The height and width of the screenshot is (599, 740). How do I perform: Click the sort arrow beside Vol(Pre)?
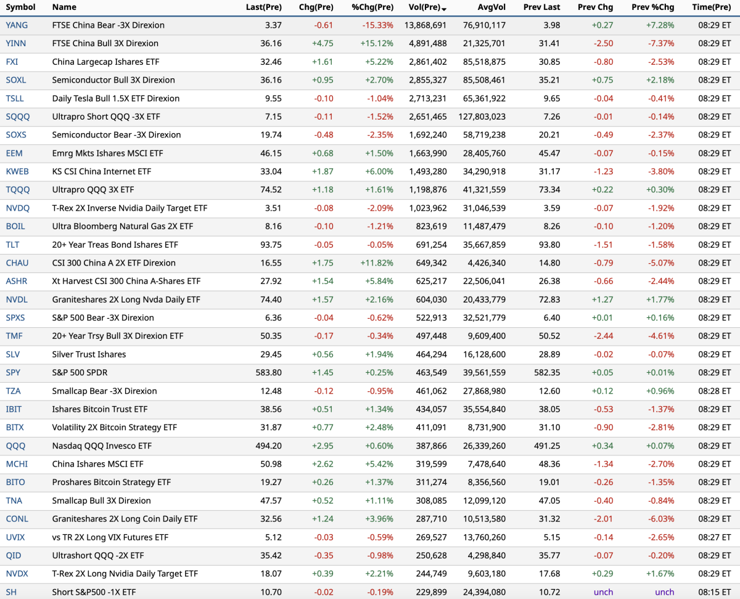[x=445, y=9]
